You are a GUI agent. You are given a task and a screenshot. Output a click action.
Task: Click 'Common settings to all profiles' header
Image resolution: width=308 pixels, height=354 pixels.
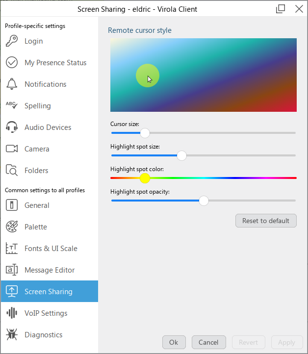click(45, 190)
